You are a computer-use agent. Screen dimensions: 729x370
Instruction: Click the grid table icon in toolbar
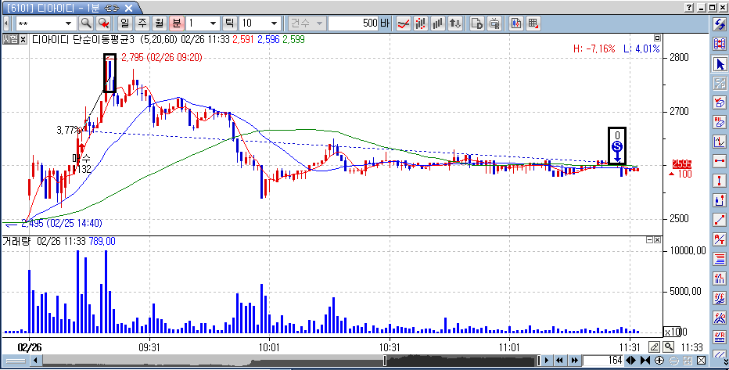tap(533, 23)
